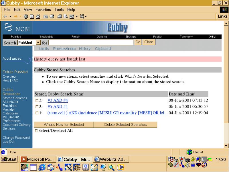Click the NCBI logo
Image resolution: width=229 pixels, height=172 pixels.
(x=17, y=28)
